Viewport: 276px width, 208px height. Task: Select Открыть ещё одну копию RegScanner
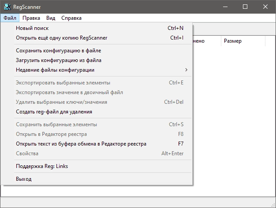[96, 38]
